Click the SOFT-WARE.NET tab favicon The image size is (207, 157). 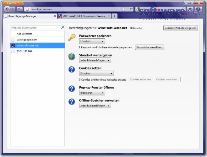pyautogui.click(x=60, y=16)
